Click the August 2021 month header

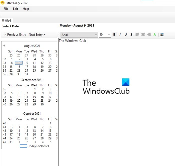[32, 46]
